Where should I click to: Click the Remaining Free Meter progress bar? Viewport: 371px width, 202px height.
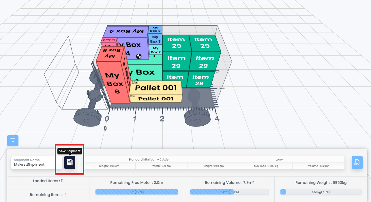point(136,192)
